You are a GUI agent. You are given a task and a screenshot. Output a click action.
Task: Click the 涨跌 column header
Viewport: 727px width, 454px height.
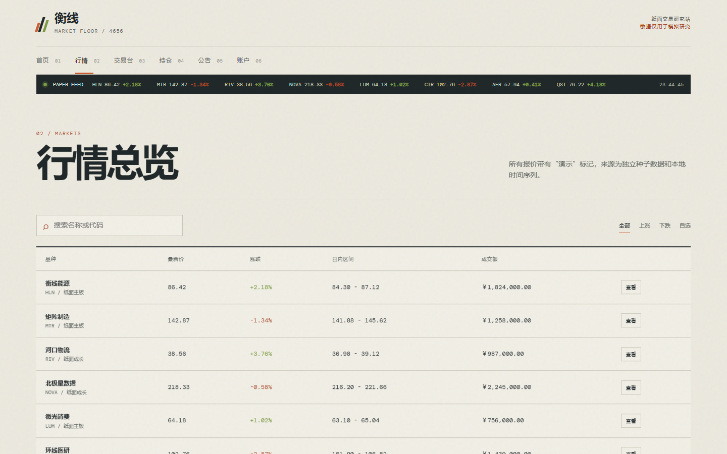pos(255,259)
